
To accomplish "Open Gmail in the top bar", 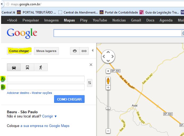I will pyautogui.click(x=136, y=20).
